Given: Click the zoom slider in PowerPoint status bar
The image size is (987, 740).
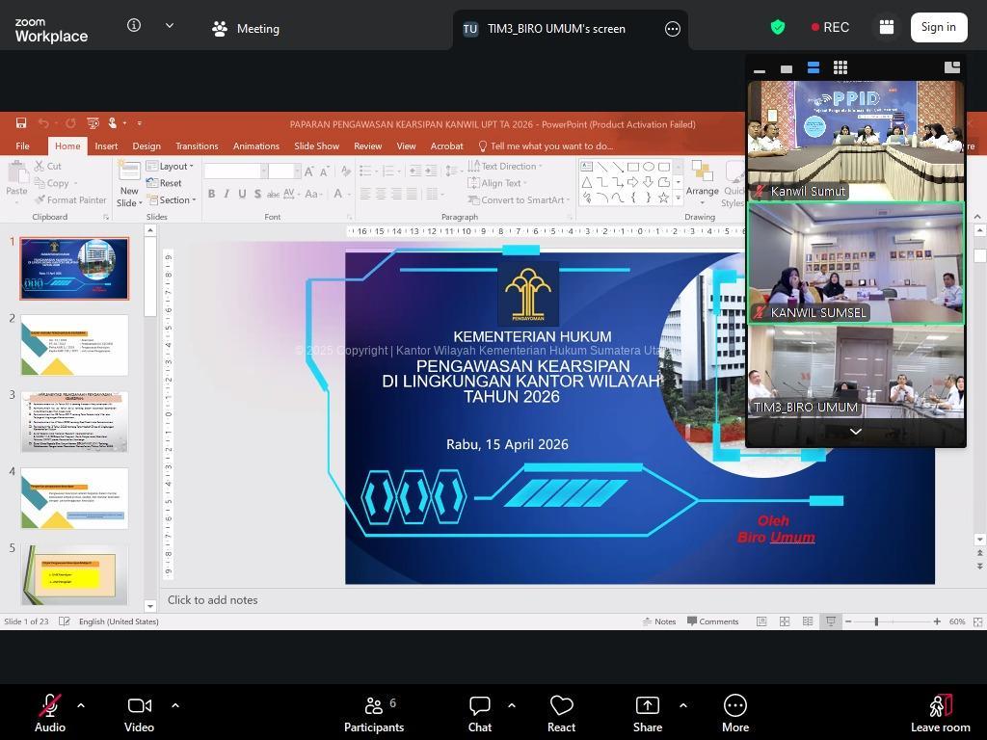Looking at the screenshot, I should pos(876,621).
